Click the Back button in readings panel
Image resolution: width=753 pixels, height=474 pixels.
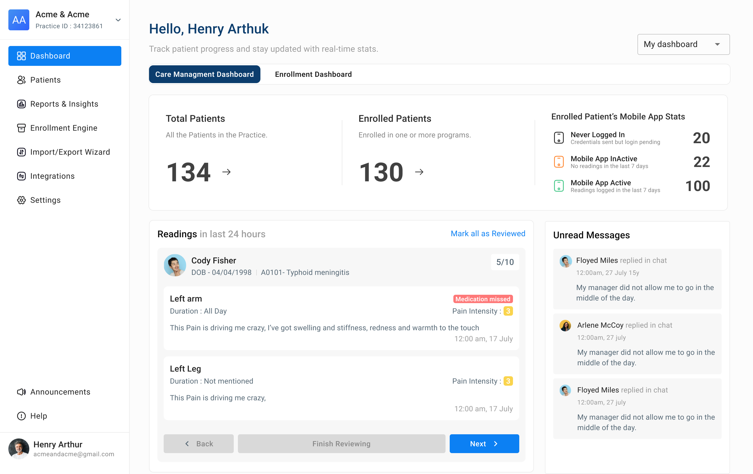click(x=198, y=443)
